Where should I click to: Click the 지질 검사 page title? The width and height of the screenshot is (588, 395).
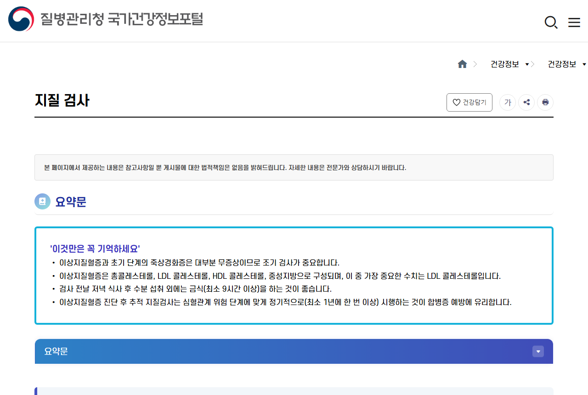tap(62, 100)
